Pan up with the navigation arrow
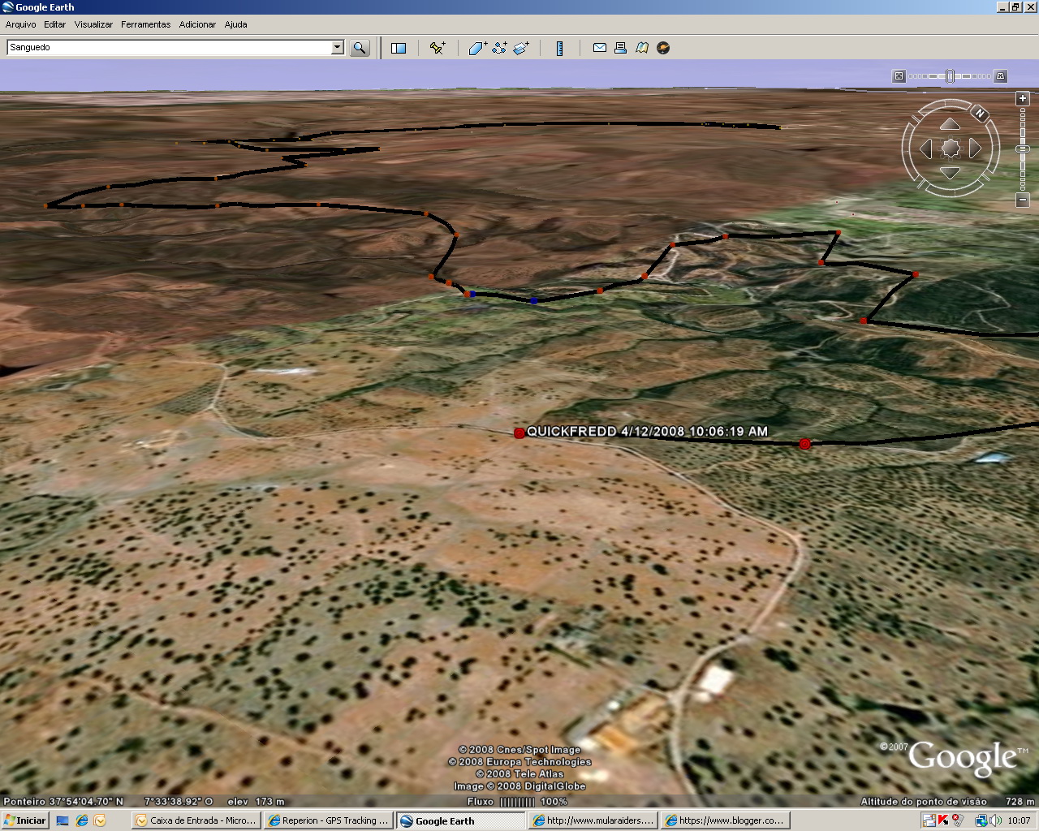The width and height of the screenshot is (1039, 831). coord(951,124)
